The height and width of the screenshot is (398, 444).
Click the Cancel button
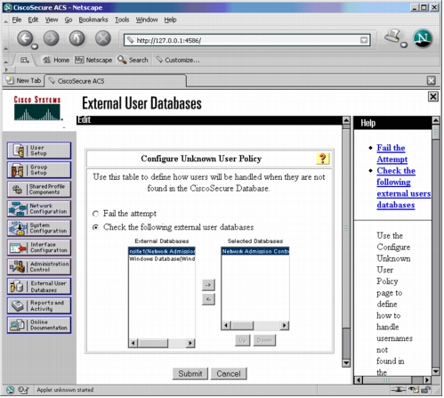(x=230, y=375)
